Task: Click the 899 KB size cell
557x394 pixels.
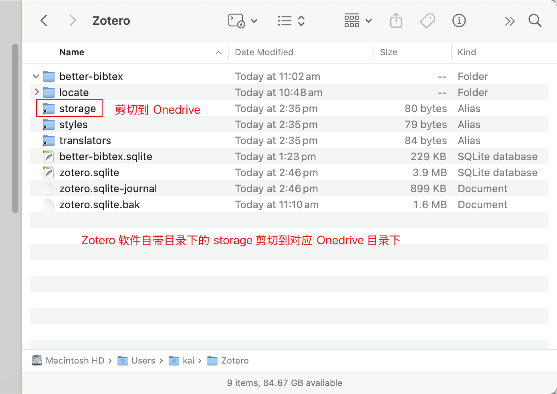Action: 428,189
